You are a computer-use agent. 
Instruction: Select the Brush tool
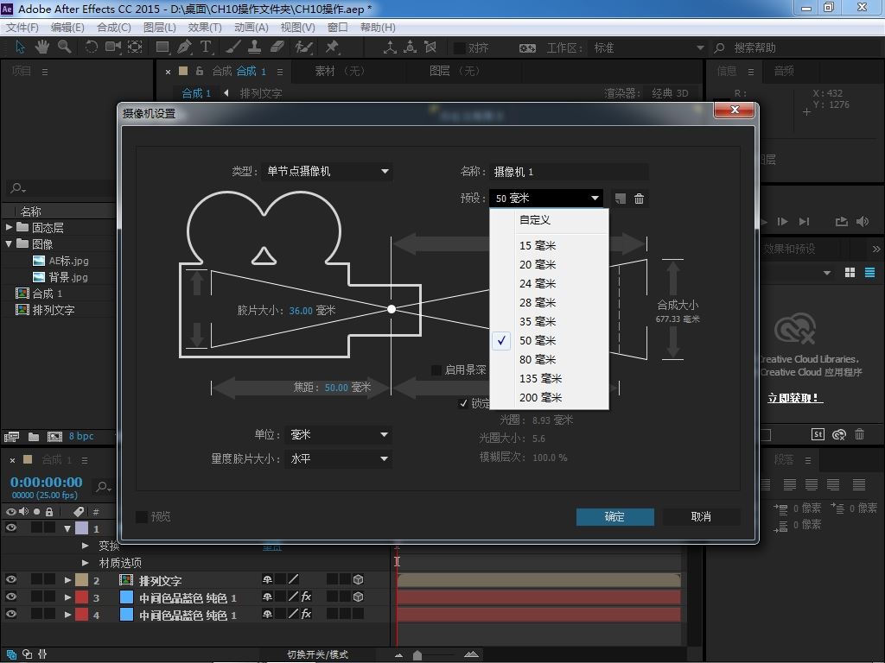click(233, 47)
